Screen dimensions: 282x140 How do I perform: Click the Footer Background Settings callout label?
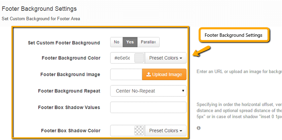[x=234, y=35]
